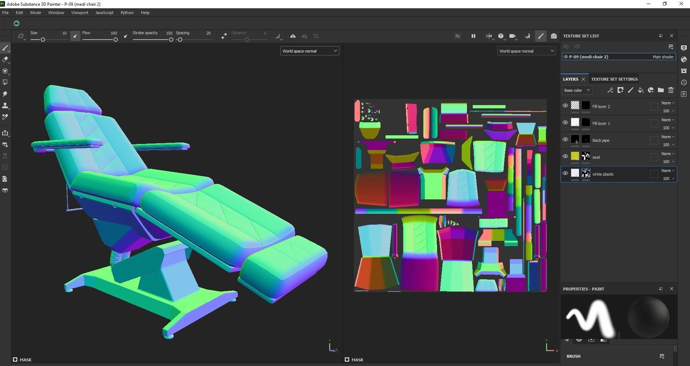Screen dimensions: 690x366
Task: Switch to Texture Set Settings tab
Action: pos(614,79)
